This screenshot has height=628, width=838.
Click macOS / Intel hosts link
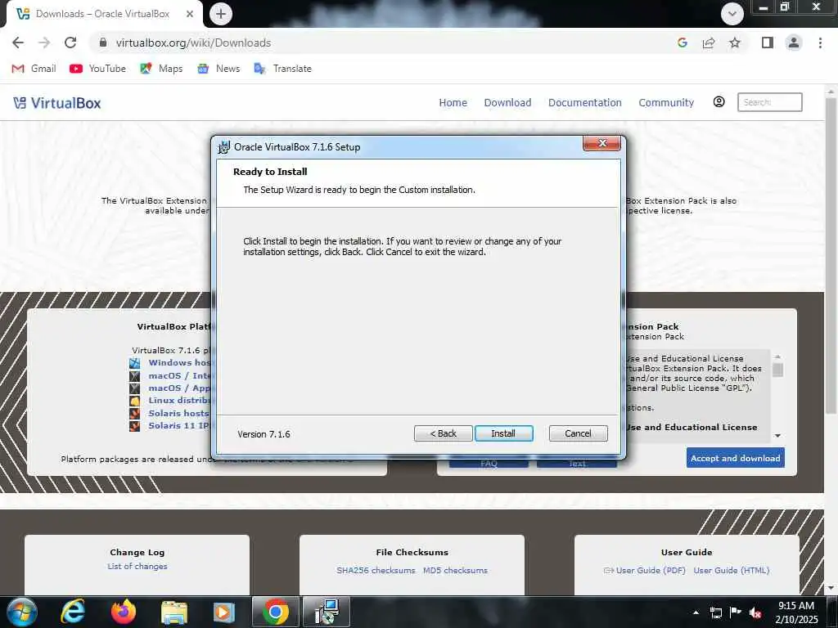click(x=179, y=375)
